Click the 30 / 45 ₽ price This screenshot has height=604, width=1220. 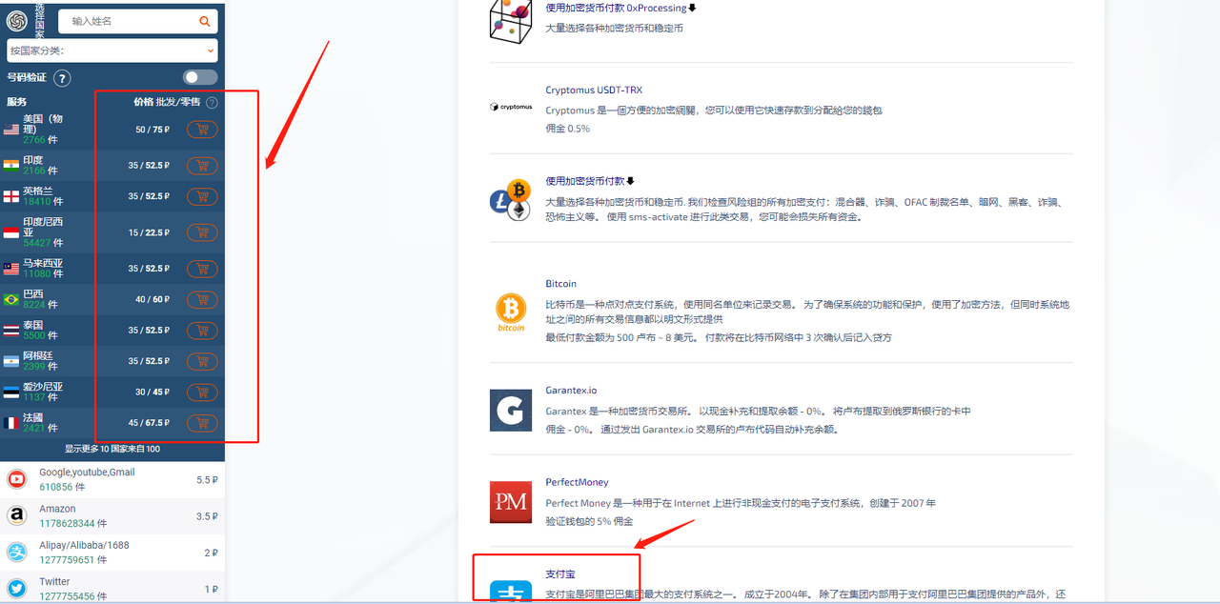152,393
